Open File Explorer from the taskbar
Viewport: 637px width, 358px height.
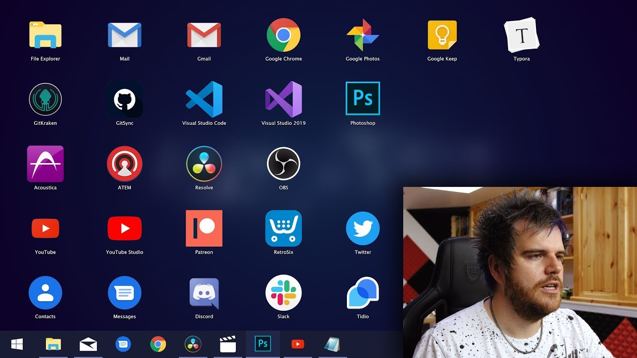pyautogui.click(x=53, y=344)
